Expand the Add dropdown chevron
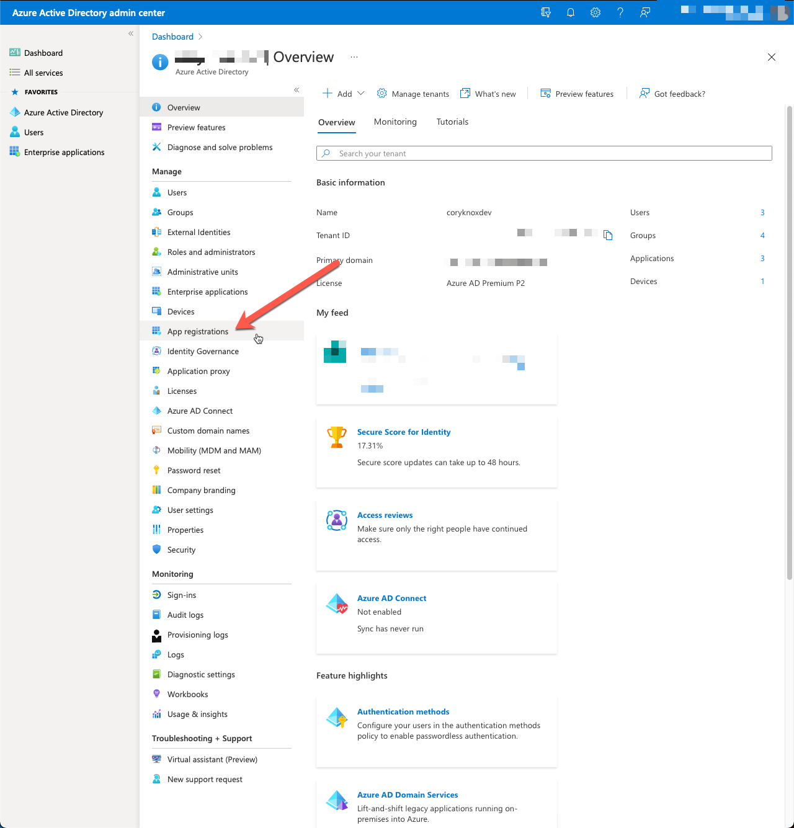 (361, 94)
